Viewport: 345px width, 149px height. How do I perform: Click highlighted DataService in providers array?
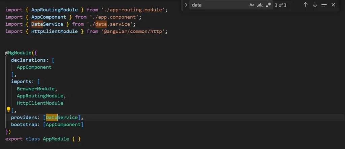tap(62, 117)
